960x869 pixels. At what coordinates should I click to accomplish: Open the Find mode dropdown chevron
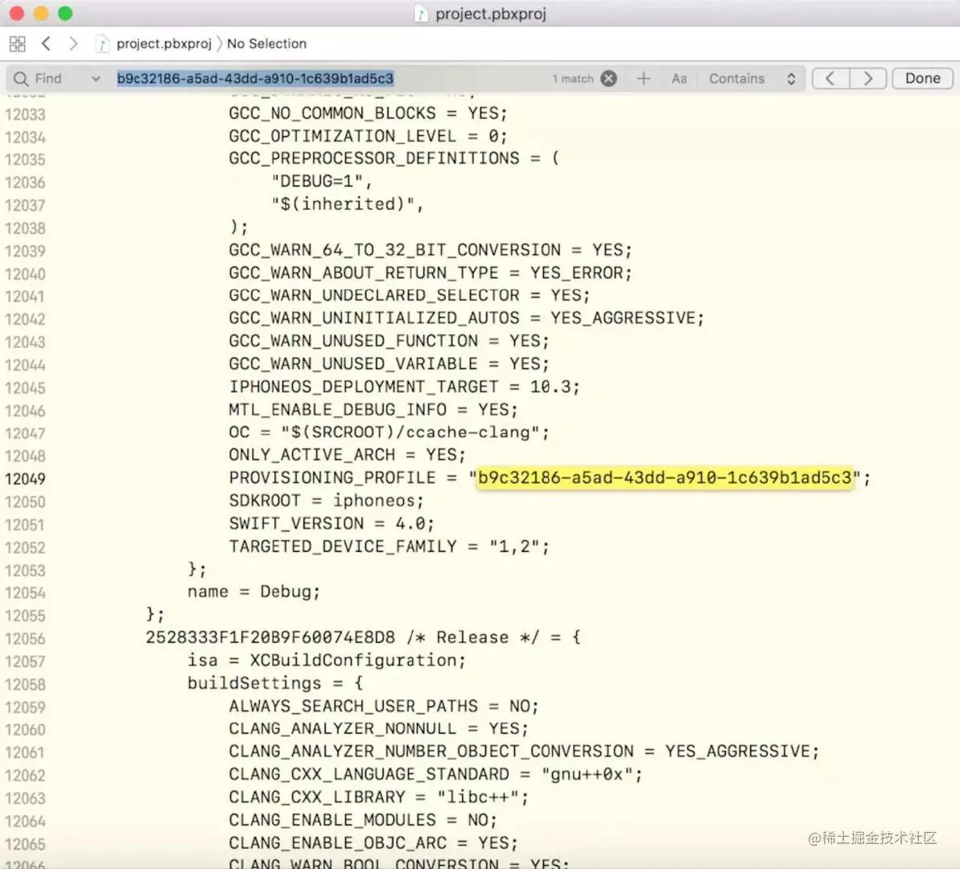[96, 78]
